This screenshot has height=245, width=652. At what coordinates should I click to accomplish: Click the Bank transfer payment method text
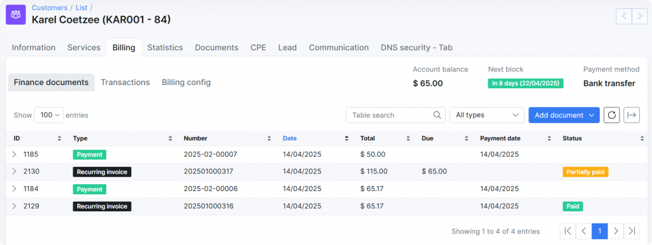point(609,83)
